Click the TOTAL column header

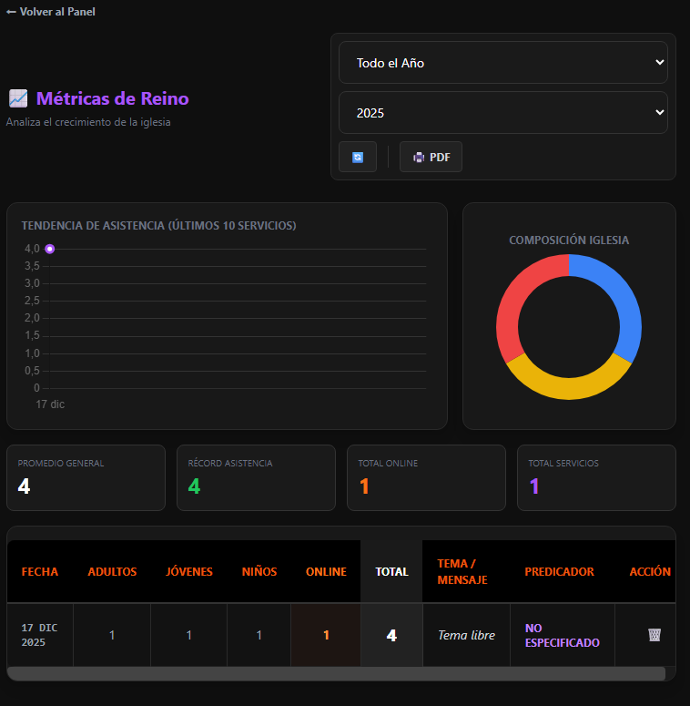391,572
